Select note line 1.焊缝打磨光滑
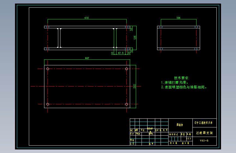This screenshot has height=153, width=236. tap(174, 82)
